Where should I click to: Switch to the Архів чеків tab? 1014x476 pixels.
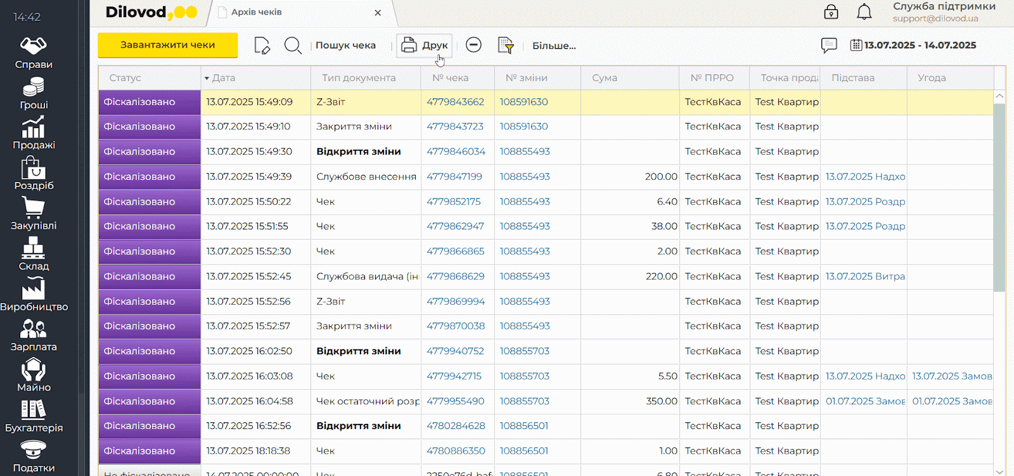click(x=257, y=12)
